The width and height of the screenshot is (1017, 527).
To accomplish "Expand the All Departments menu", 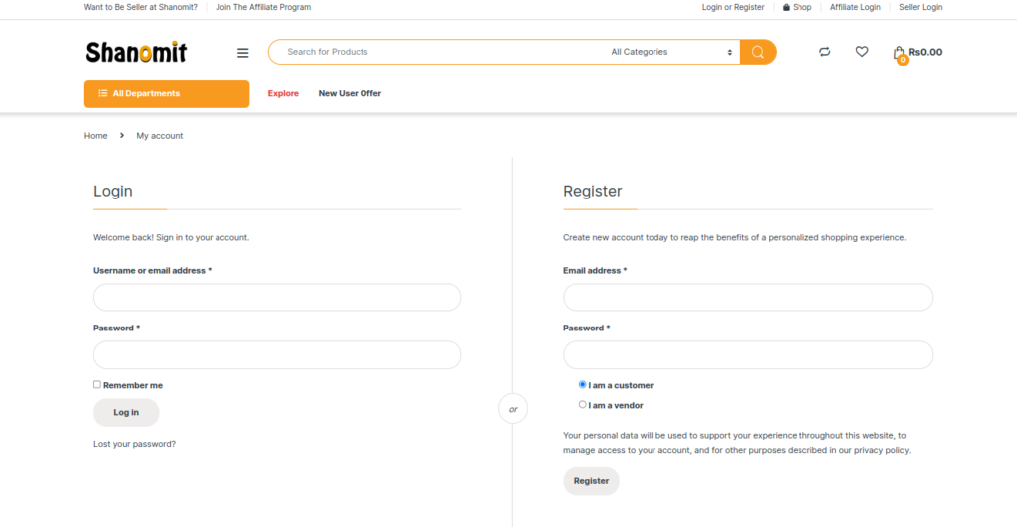I will coord(167,94).
